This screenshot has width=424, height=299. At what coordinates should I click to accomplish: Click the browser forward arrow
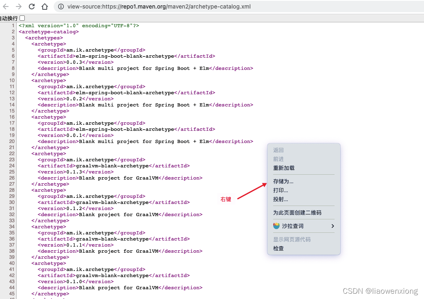[19, 6]
